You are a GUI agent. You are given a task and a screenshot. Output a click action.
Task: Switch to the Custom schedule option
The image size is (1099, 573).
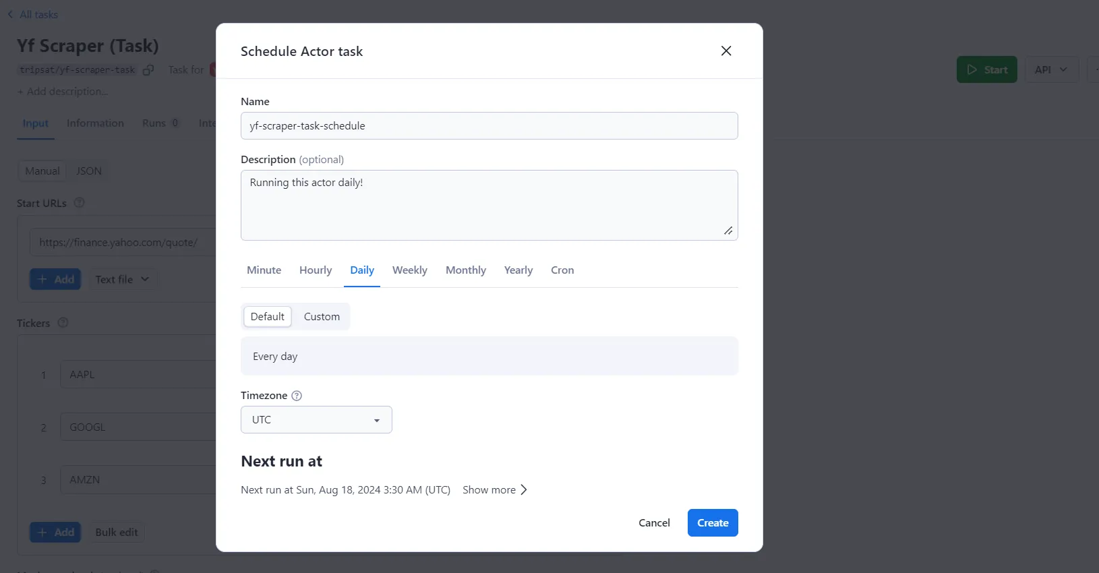point(322,317)
